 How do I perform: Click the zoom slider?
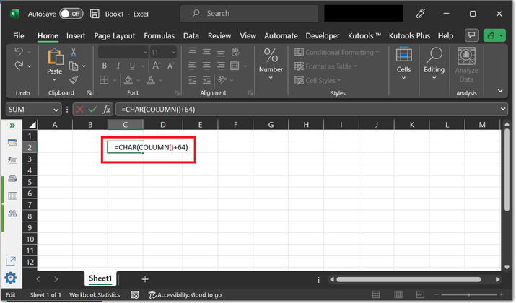(x=469, y=294)
